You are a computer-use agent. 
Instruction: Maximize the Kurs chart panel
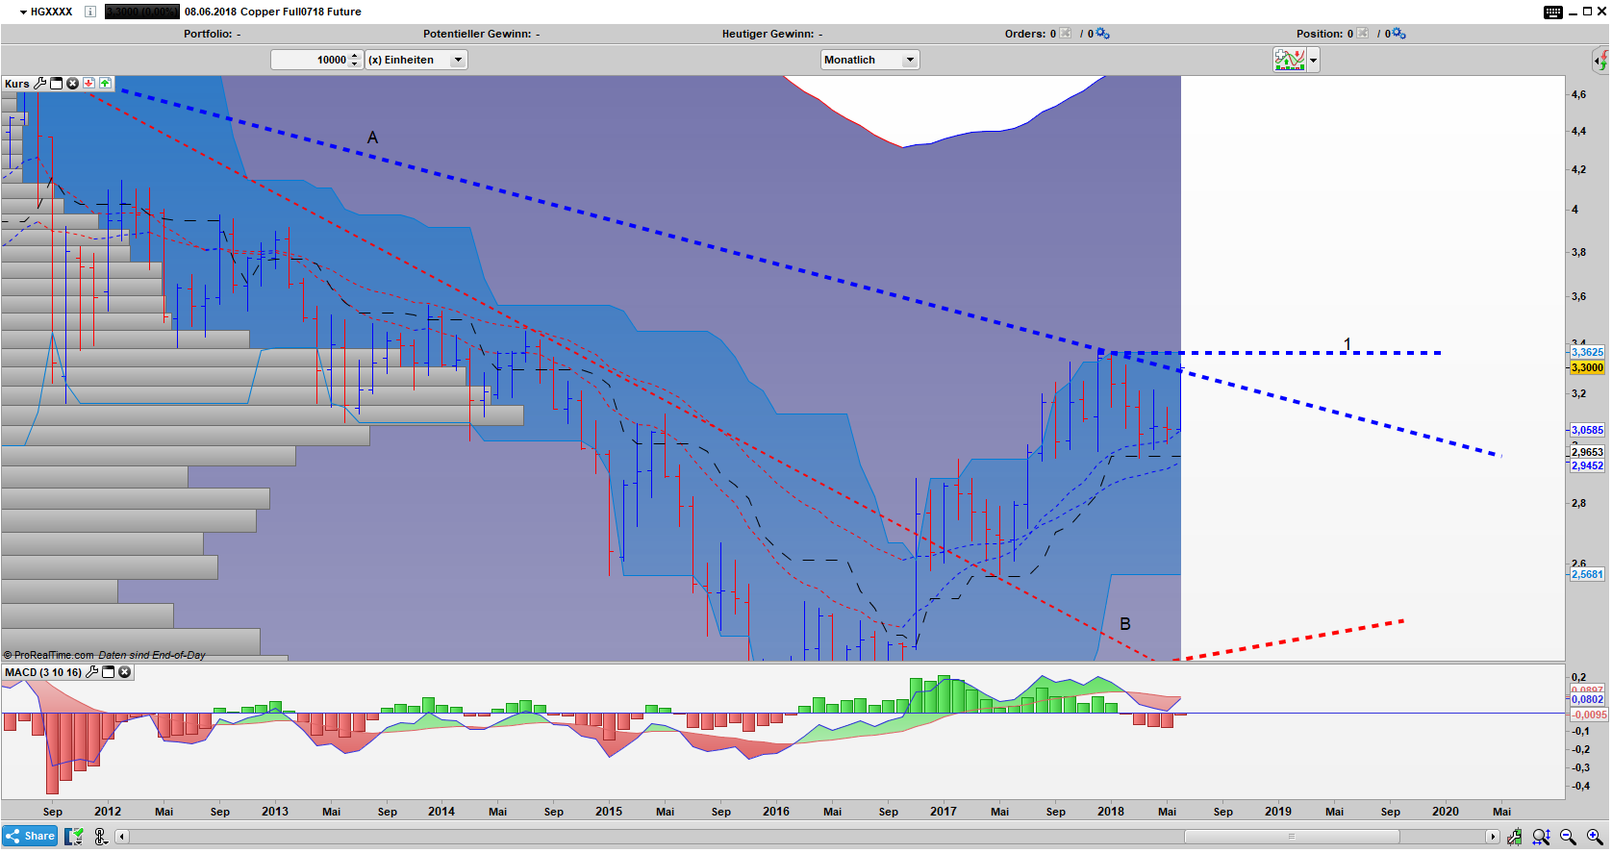[56, 84]
